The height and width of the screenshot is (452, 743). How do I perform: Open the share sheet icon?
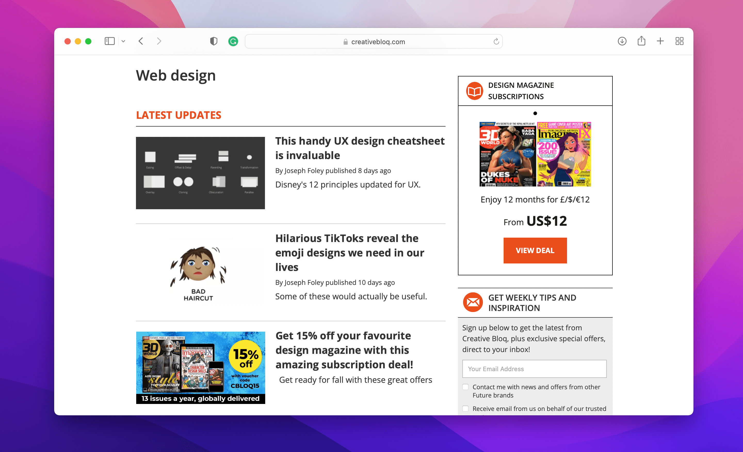tap(641, 41)
